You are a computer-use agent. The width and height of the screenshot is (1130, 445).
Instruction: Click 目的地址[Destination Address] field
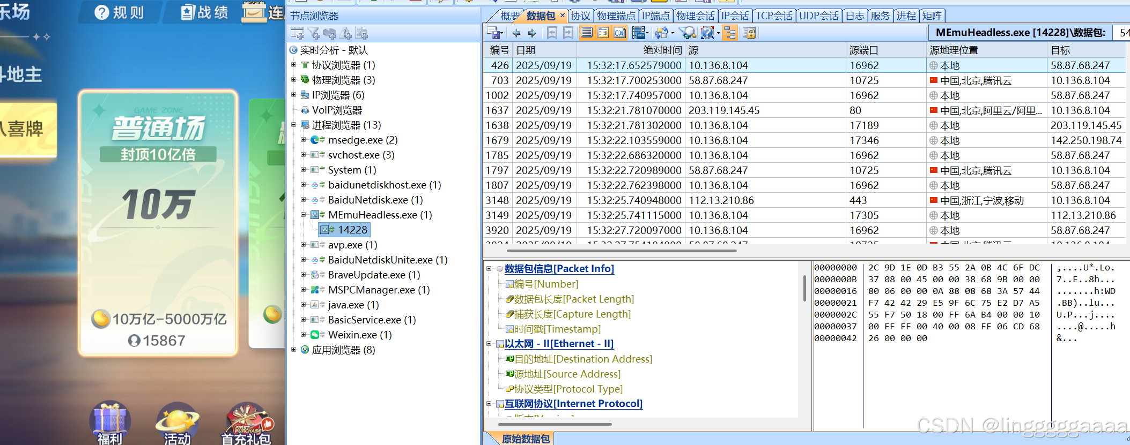tap(583, 359)
